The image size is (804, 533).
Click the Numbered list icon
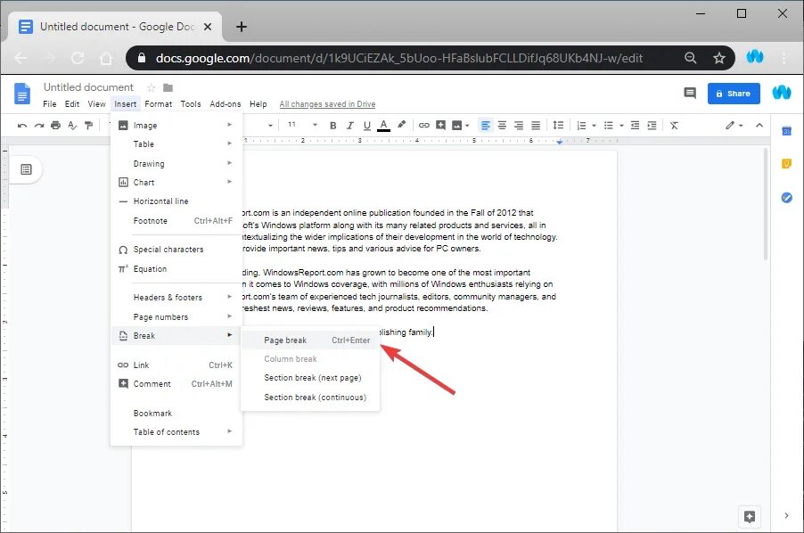pyautogui.click(x=581, y=126)
